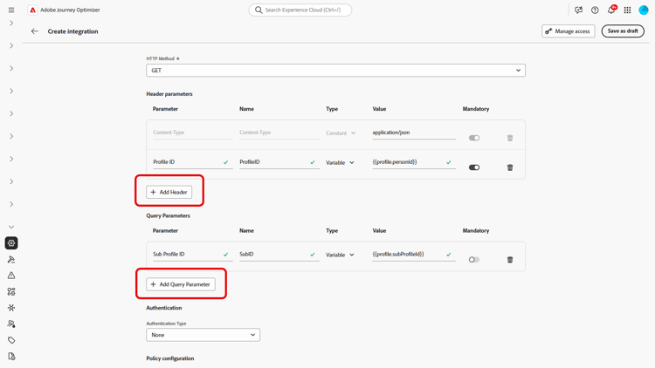Open the HTTP Method dropdown

(x=335, y=71)
